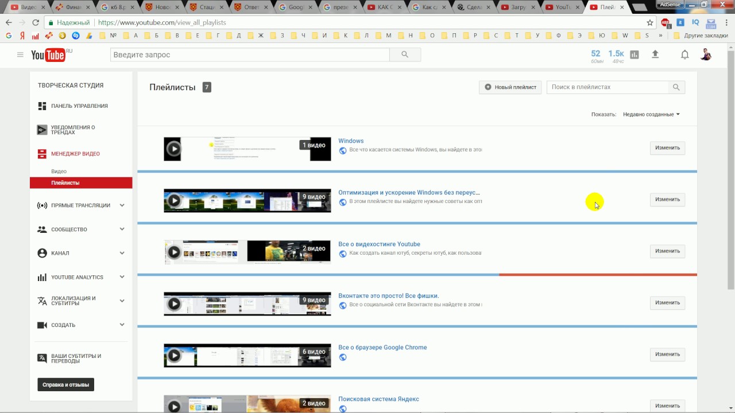Click Изменить for Все о браузере Google Chrome
The image size is (735, 413).
(x=667, y=354)
